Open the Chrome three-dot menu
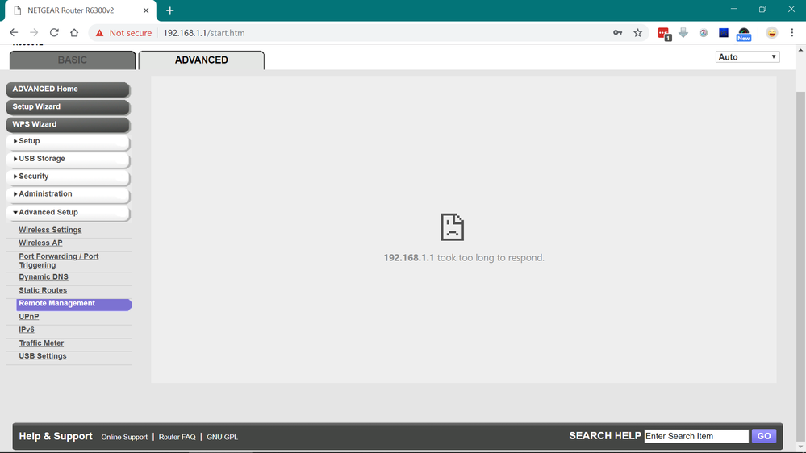 (792, 33)
